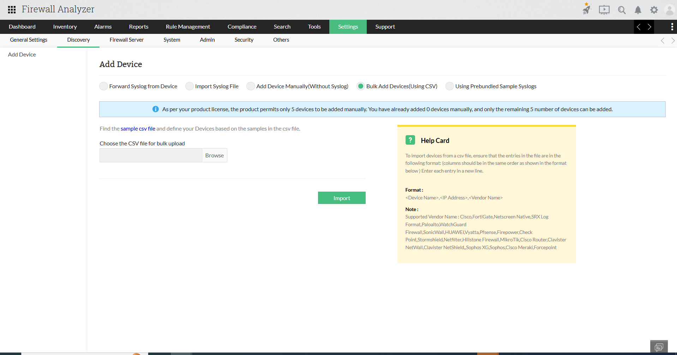This screenshot has height=355, width=677.
Task: Click the Help Card title text
Action: (435, 140)
